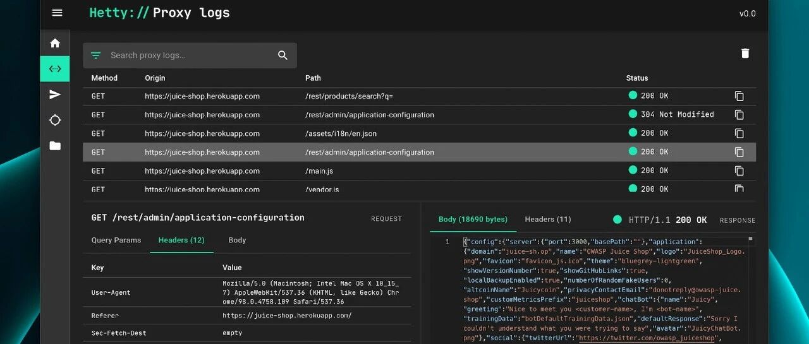Click the Sec-Fetch-Dest header row

coord(246,333)
